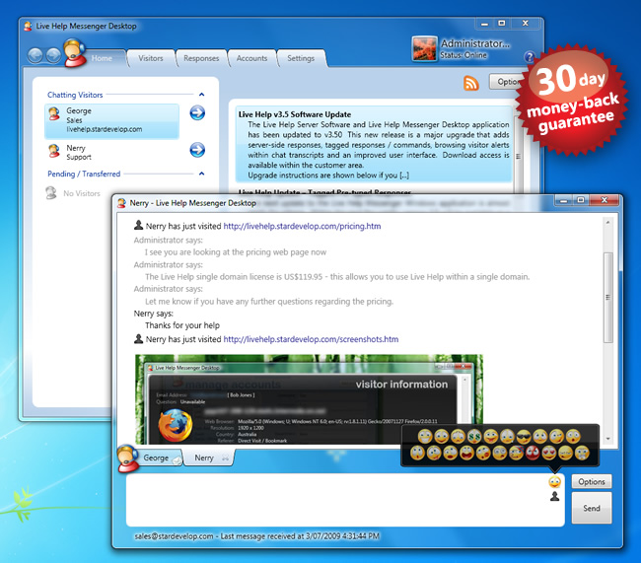The image size is (641, 563).
Task: Switch to George chat tab
Action: (156, 457)
